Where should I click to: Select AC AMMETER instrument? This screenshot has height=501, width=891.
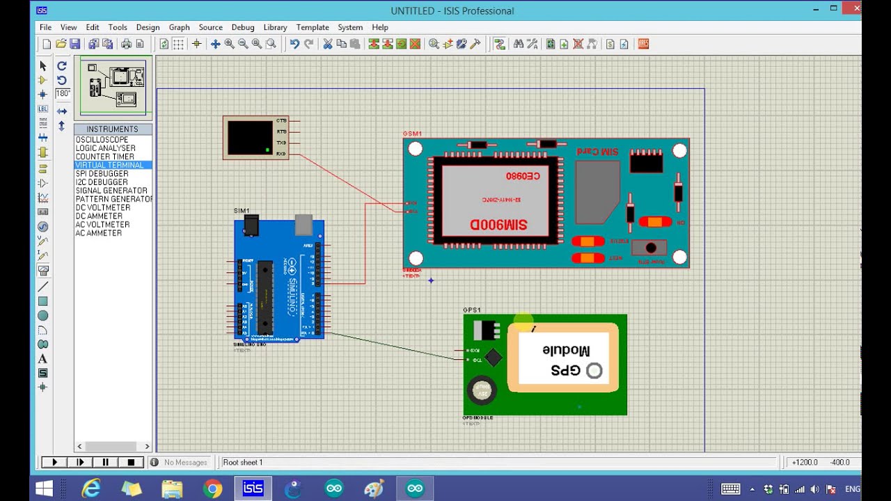tap(98, 233)
